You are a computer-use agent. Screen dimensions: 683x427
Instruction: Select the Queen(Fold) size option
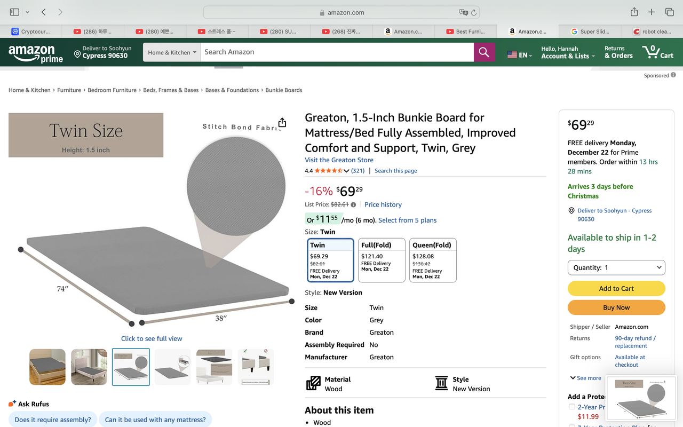[x=433, y=260]
